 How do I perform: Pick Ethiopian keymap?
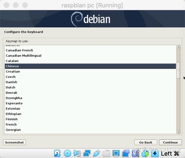tap(90, 114)
